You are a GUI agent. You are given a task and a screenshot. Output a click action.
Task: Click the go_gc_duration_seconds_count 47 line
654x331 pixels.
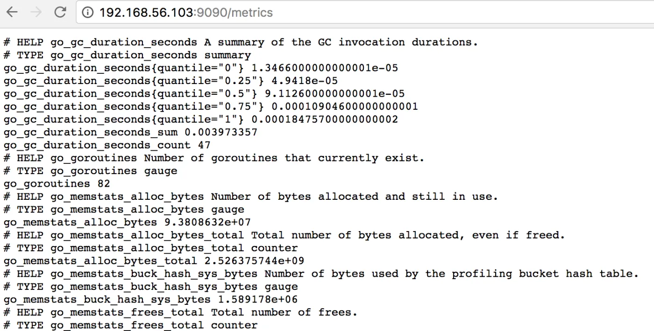pyautogui.click(x=107, y=145)
